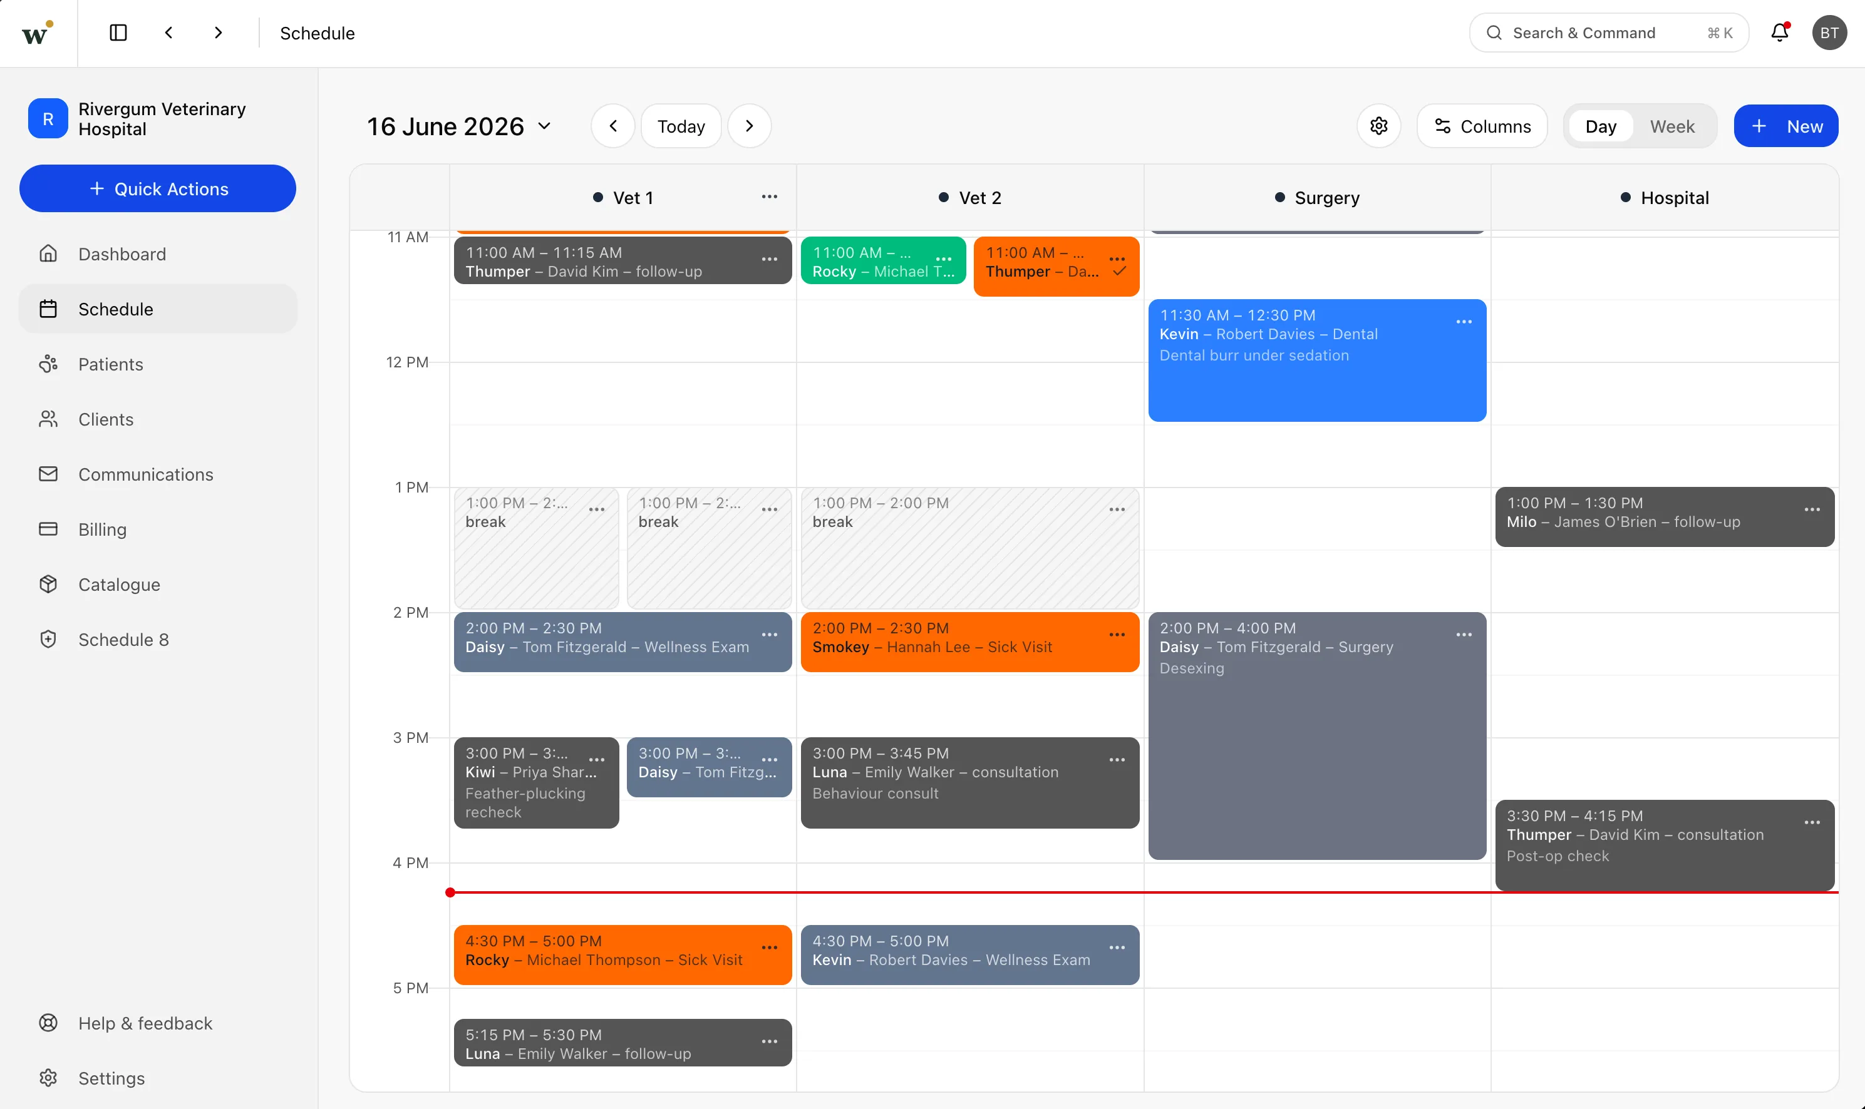Open Milo James O'Brien follow-up
This screenshot has height=1109, width=1865.
pyautogui.click(x=1665, y=517)
